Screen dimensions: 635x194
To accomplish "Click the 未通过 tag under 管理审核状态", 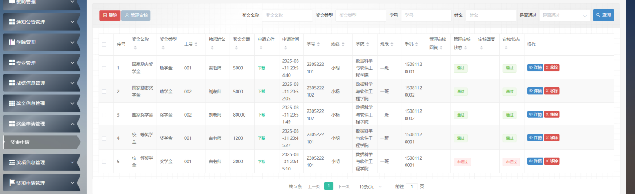I will pyautogui.click(x=462, y=162).
